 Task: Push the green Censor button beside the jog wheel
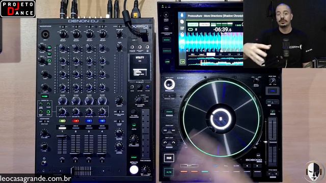169,112
